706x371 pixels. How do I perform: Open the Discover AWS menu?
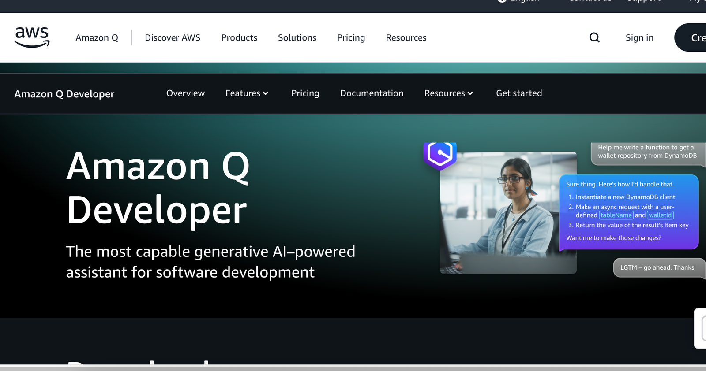coord(173,38)
